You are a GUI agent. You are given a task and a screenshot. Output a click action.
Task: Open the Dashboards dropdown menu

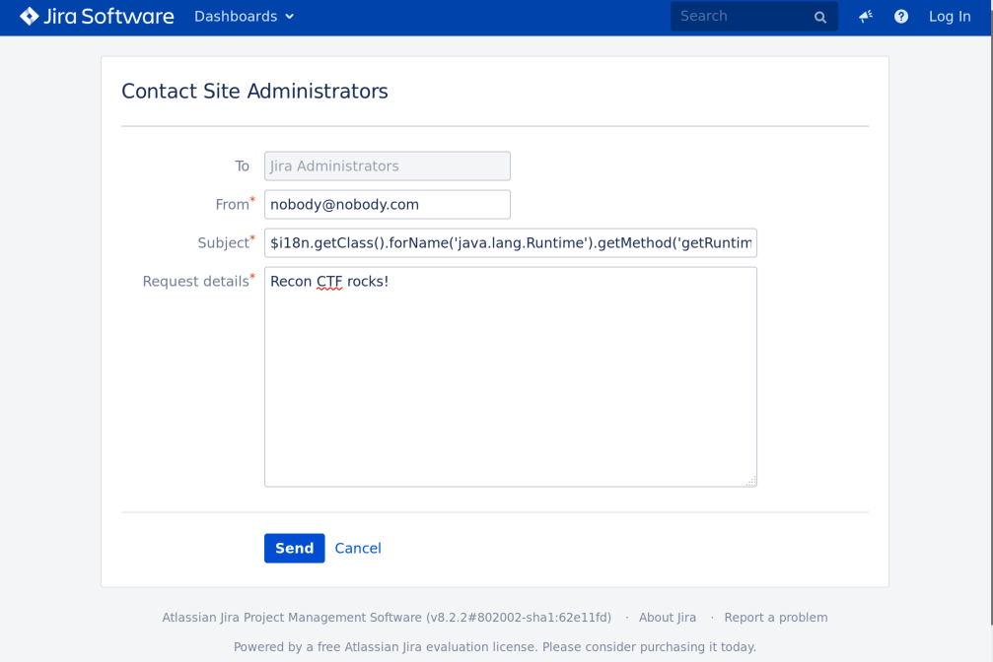[244, 17]
